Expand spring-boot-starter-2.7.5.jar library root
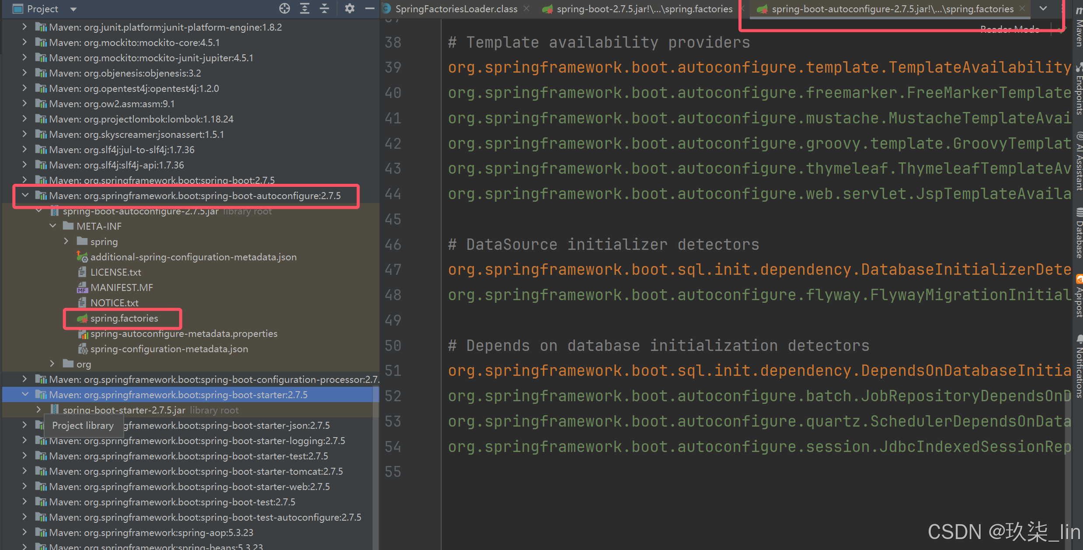The width and height of the screenshot is (1083, 550). point(39,410)
